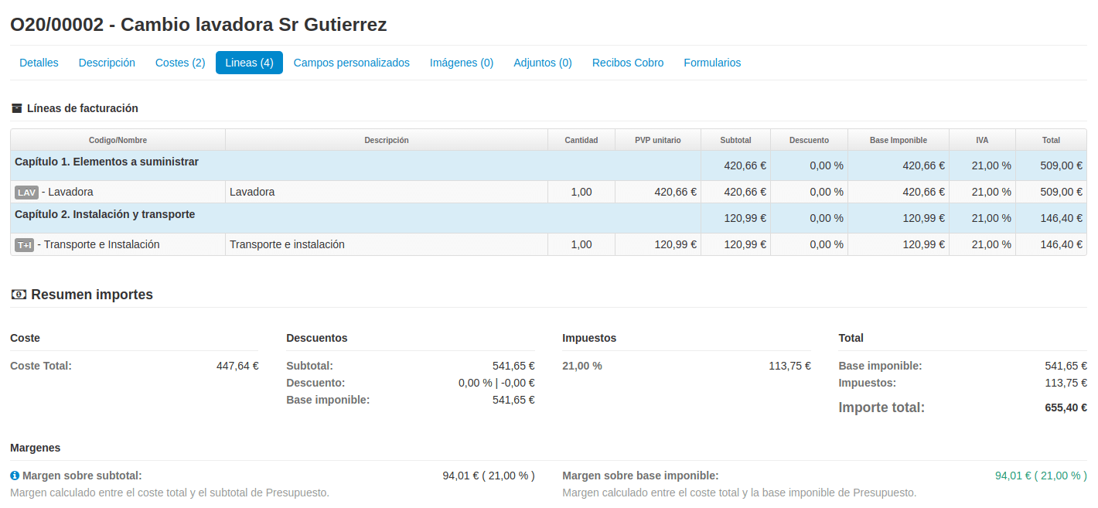Click the Descuentos section heading
The height and width of the screenshot is (508, 1098).
point(317,338)
